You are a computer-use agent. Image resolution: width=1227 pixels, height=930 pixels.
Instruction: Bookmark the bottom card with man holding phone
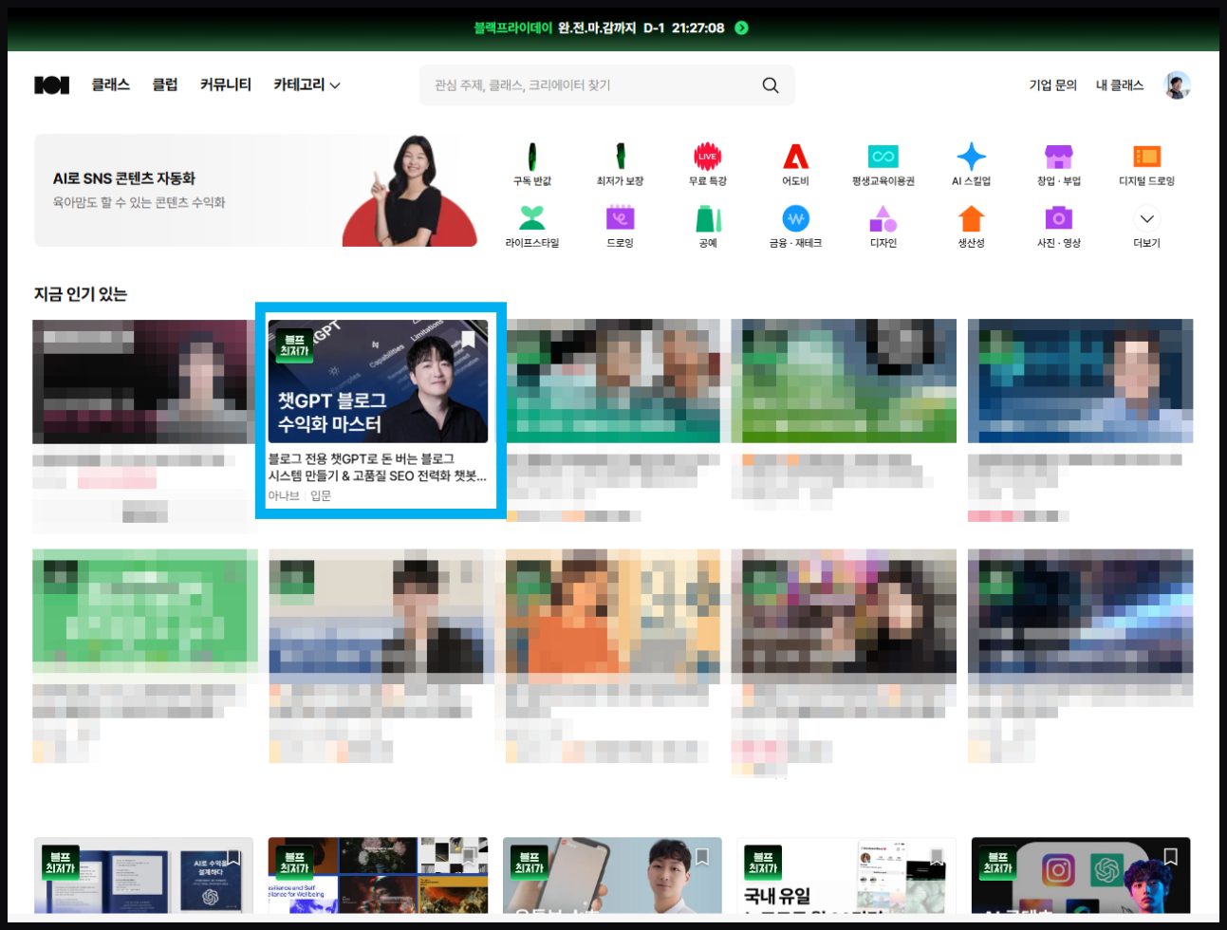coord(702,857)
